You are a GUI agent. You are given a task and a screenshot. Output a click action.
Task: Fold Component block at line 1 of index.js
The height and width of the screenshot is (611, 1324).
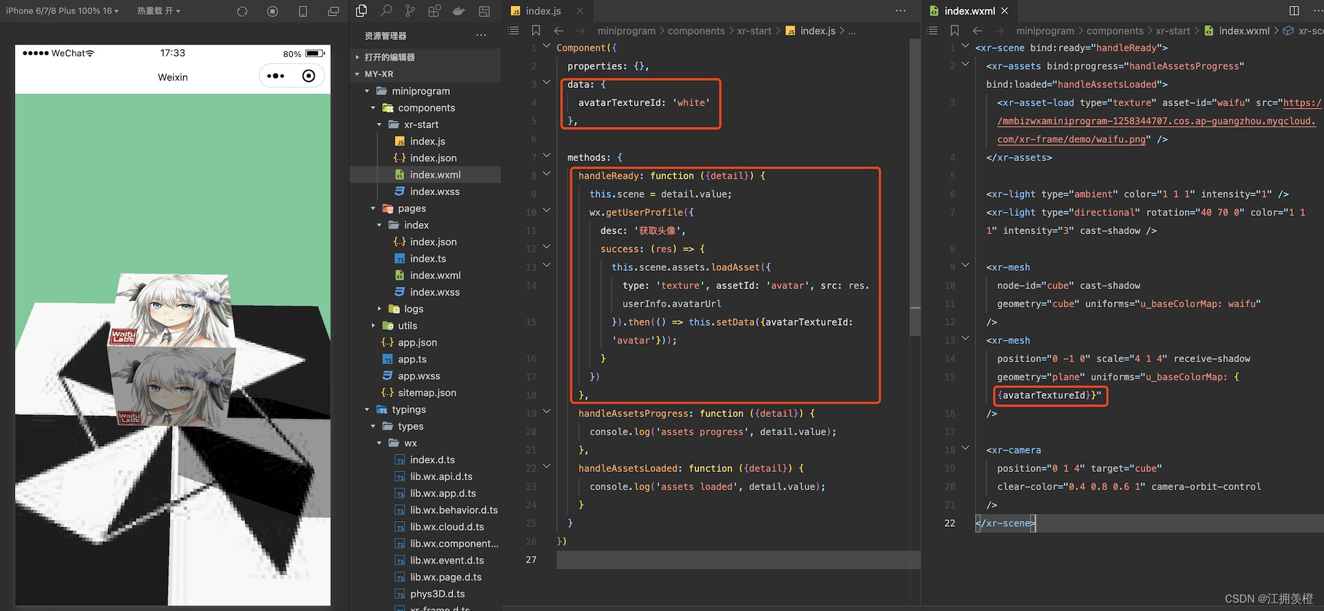[x=546, y=46]
